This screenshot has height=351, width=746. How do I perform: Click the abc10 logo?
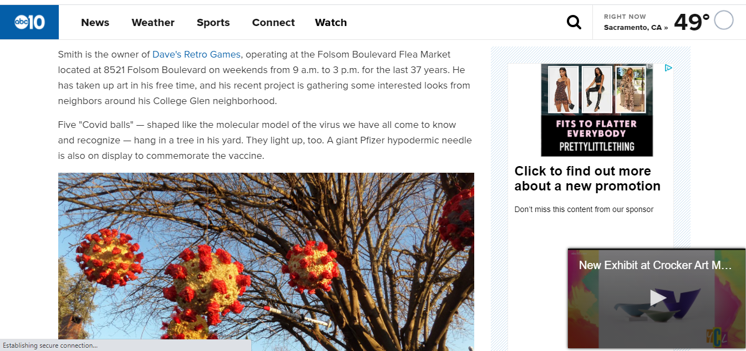[29, 22]
